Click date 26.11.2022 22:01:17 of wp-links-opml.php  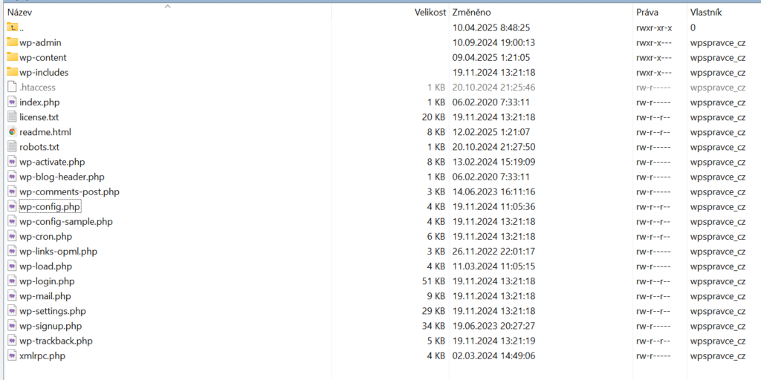494,252
